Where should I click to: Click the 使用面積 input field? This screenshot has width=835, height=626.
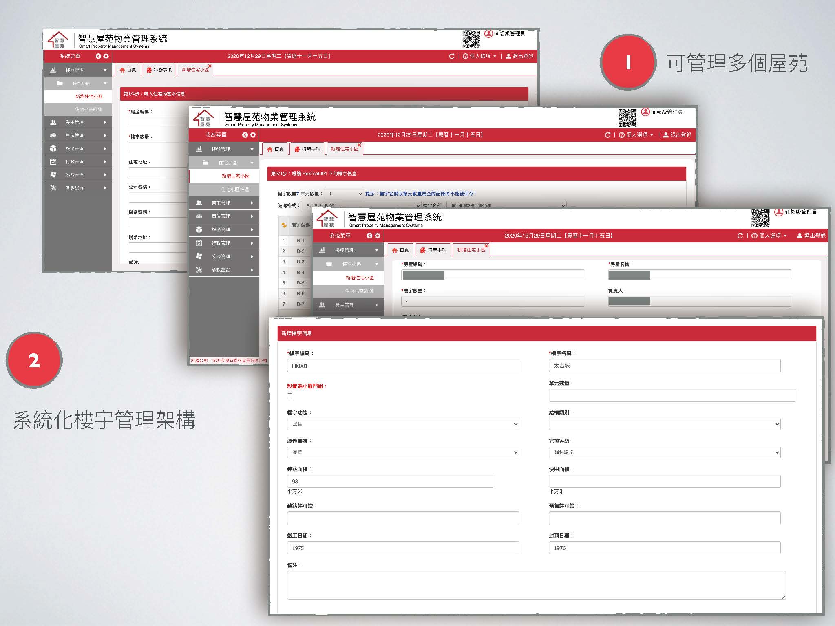[x=665, y=481]
